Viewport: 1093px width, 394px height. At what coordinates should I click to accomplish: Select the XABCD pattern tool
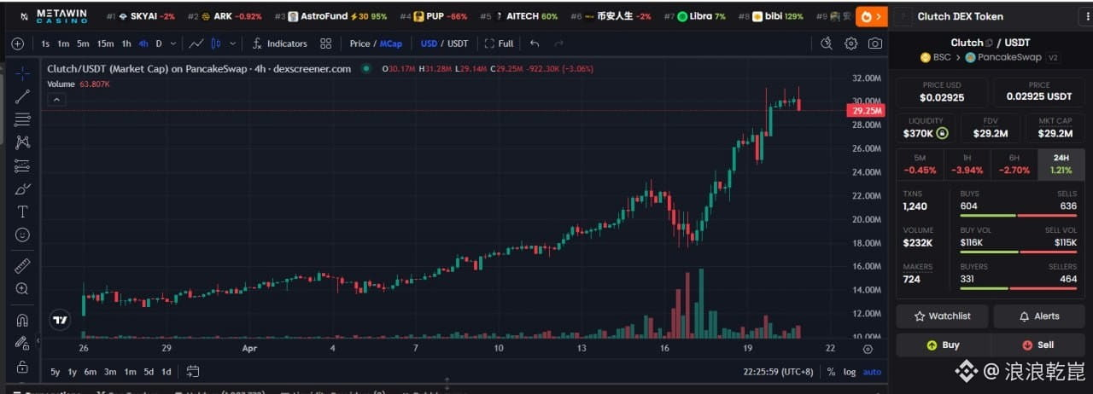[22, 142]
